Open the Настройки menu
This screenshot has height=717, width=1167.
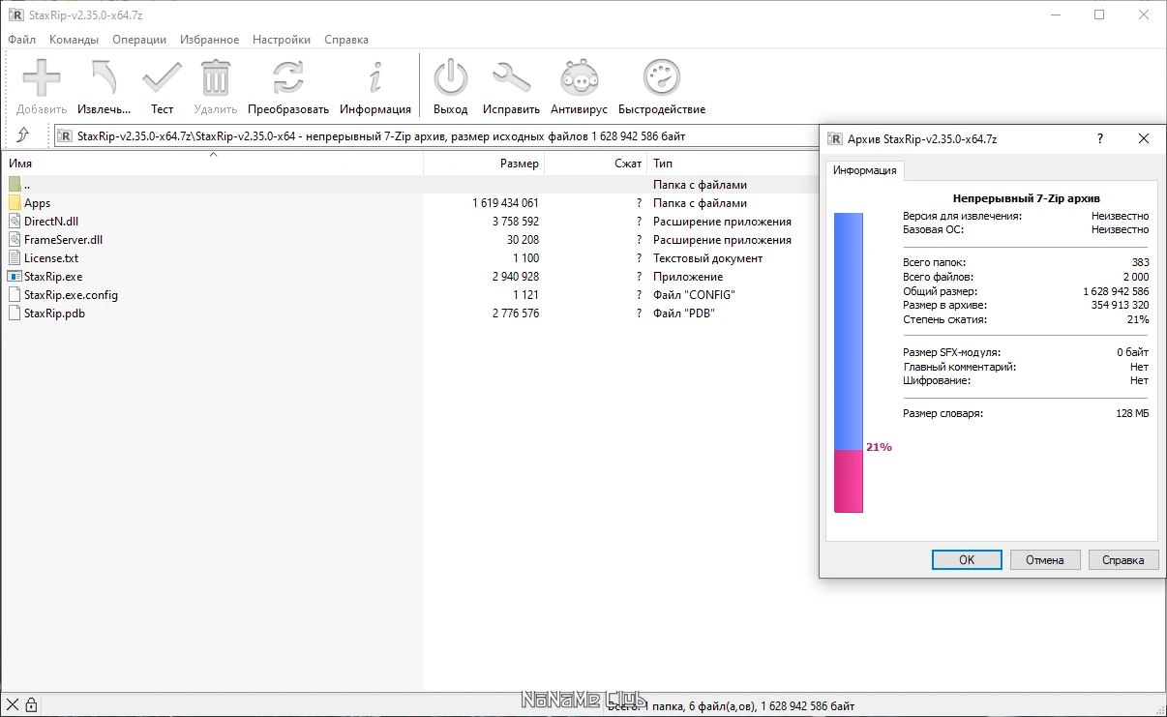pyautogui.click(x=281, y=40)
